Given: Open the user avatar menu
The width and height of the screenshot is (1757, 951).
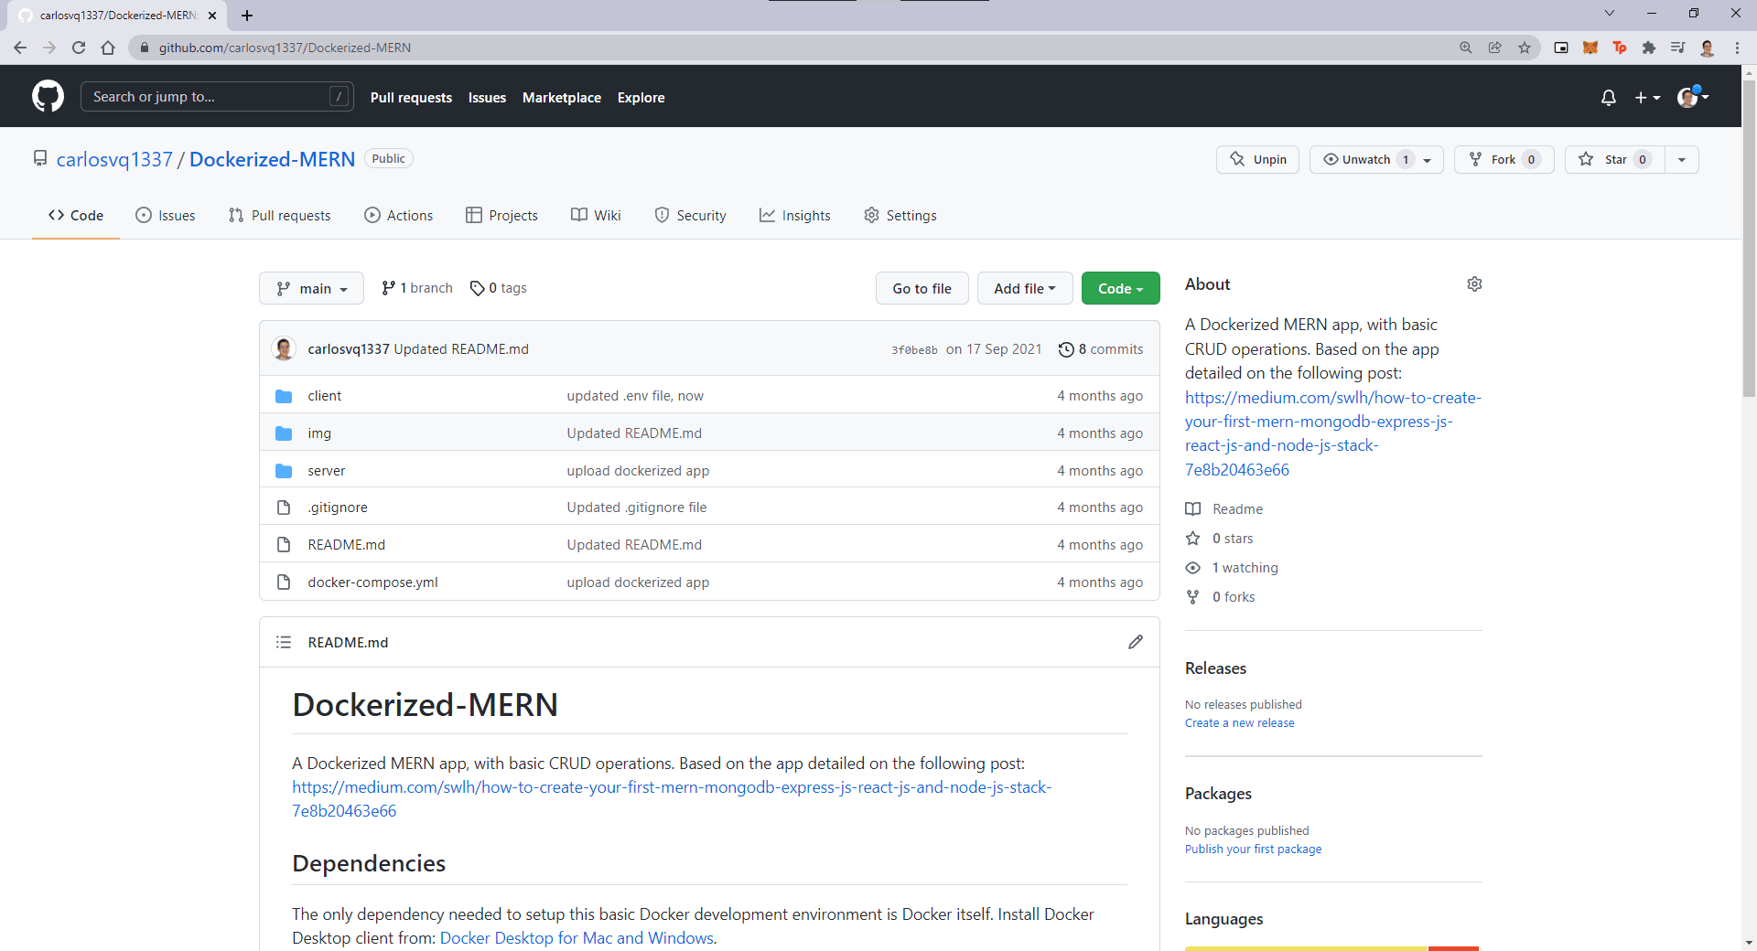Looking at the screenshot, I should pos(1693,97).
